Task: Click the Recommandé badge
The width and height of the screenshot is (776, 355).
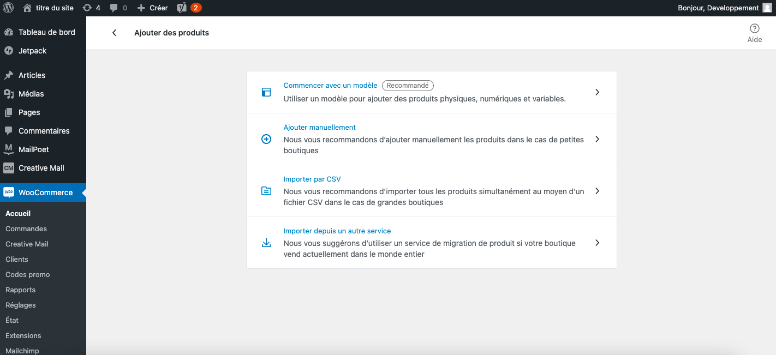Action: (408, 86)
